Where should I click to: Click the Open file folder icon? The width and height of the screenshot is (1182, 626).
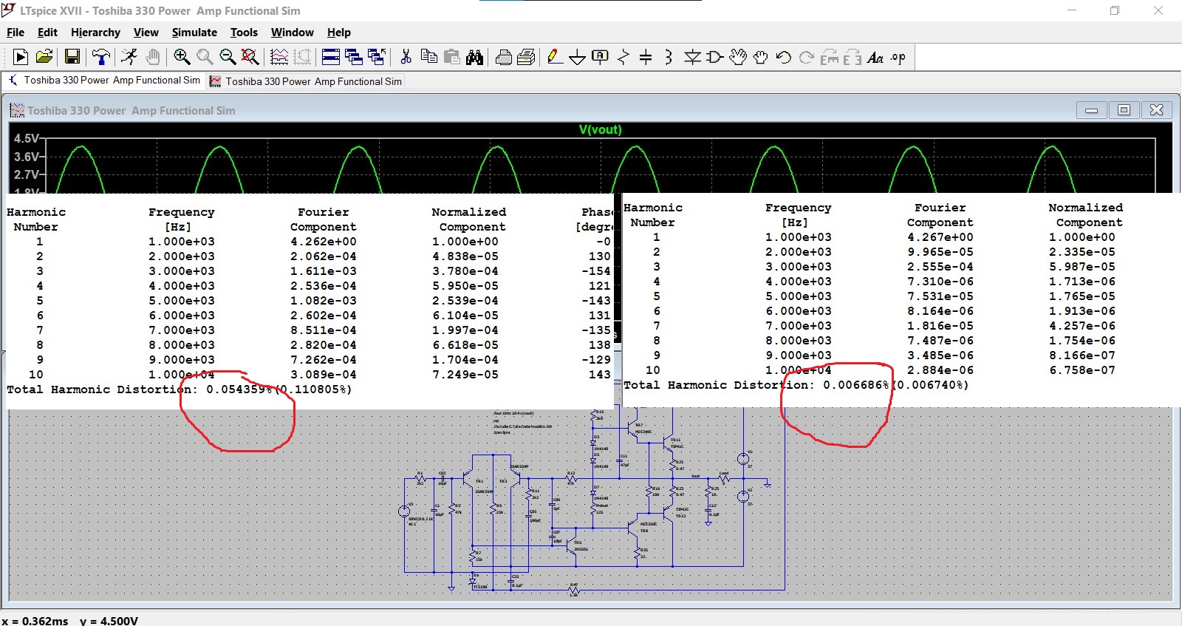44,57
